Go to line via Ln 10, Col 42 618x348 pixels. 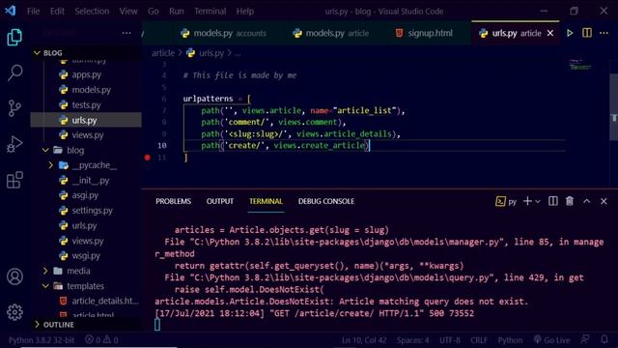[364, 339]
